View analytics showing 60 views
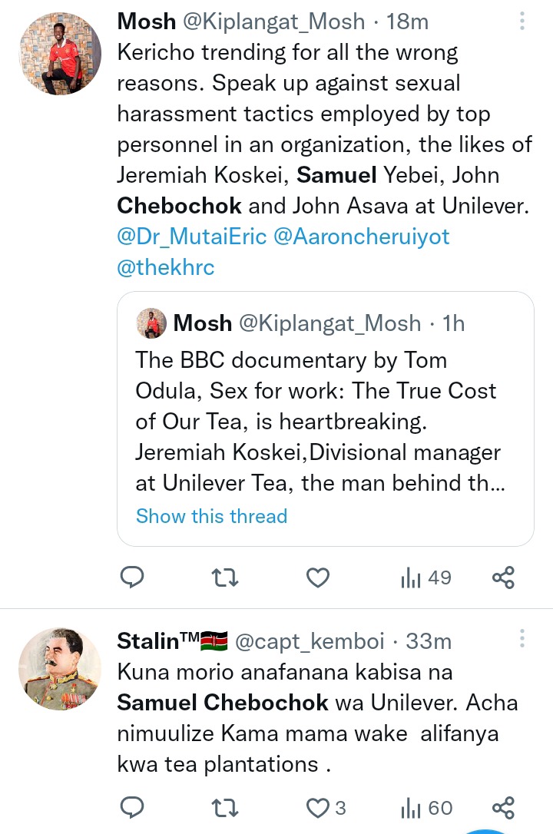553x834 pixels. pyautogui.click(x=426, y=807)
